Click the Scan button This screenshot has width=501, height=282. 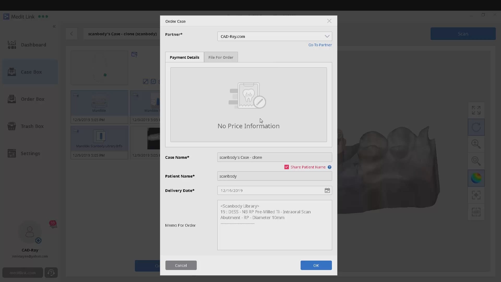click(463, 34)
